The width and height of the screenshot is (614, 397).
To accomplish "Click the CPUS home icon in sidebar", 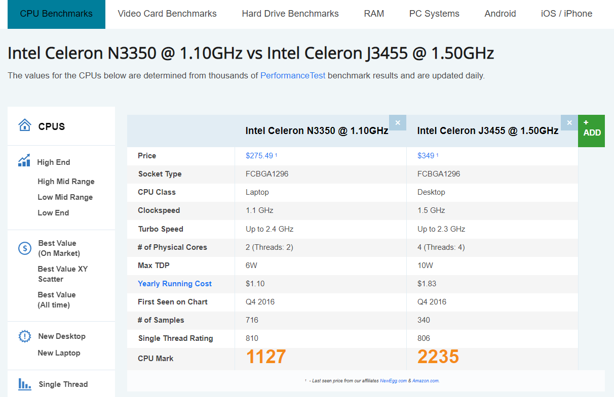I will pyautogui.click(x=25, y=125).
